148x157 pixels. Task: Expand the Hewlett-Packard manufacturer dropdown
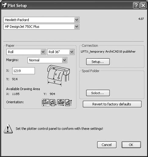pos(77,20)
